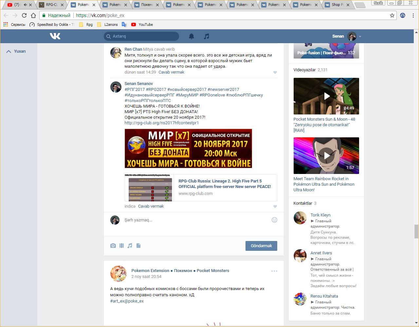Click the Axtarış search field
The width and height of the screenshot is (419, 327).
tap(141, 36)
